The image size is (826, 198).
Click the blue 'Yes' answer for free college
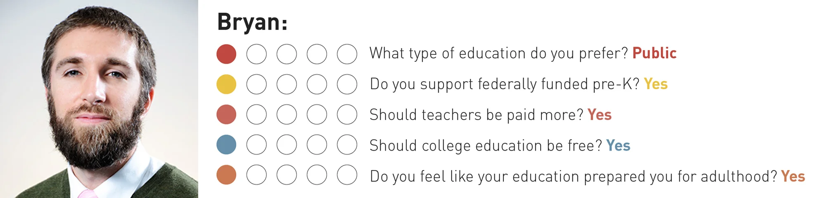(x=618, y=145)
